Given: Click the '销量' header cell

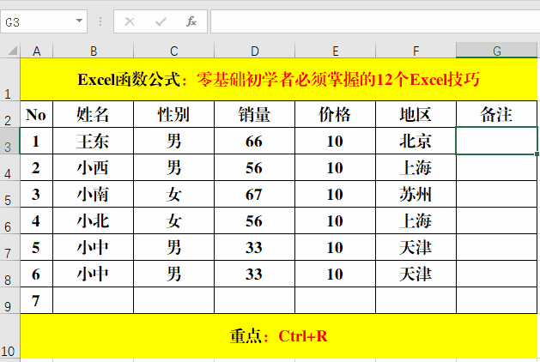Looking at the screenshot, I should coord(254,114).
